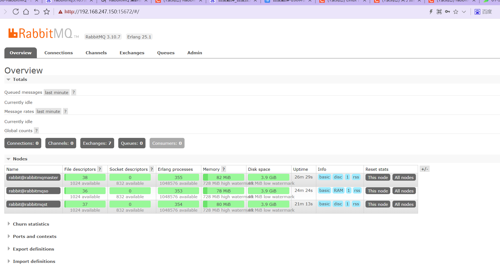Open the Admin tab
Viewport: 500px width, 267px height.
(x=195, y=53)
